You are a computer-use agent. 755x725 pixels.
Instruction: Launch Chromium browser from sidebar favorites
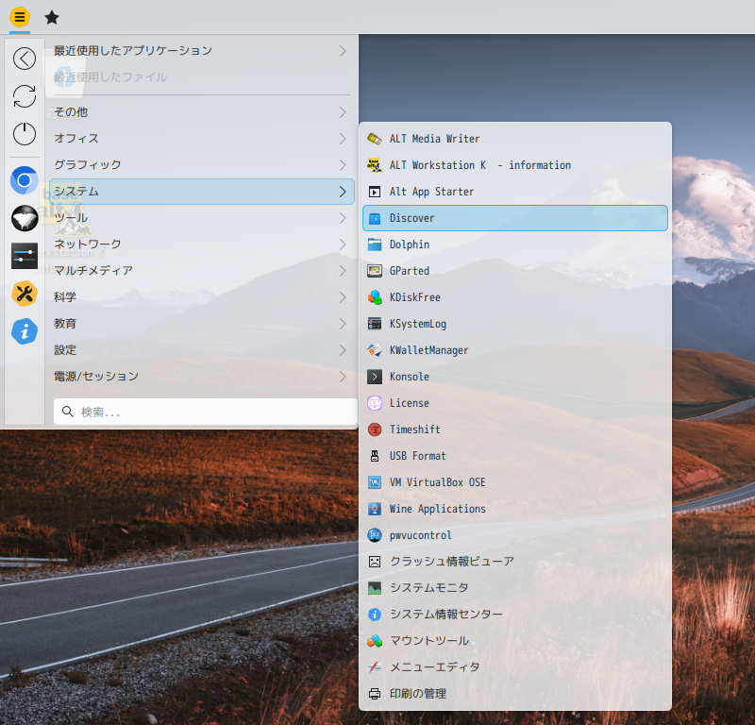[25, 180]
